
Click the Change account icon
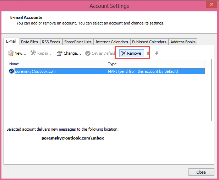tap(60, 53)
